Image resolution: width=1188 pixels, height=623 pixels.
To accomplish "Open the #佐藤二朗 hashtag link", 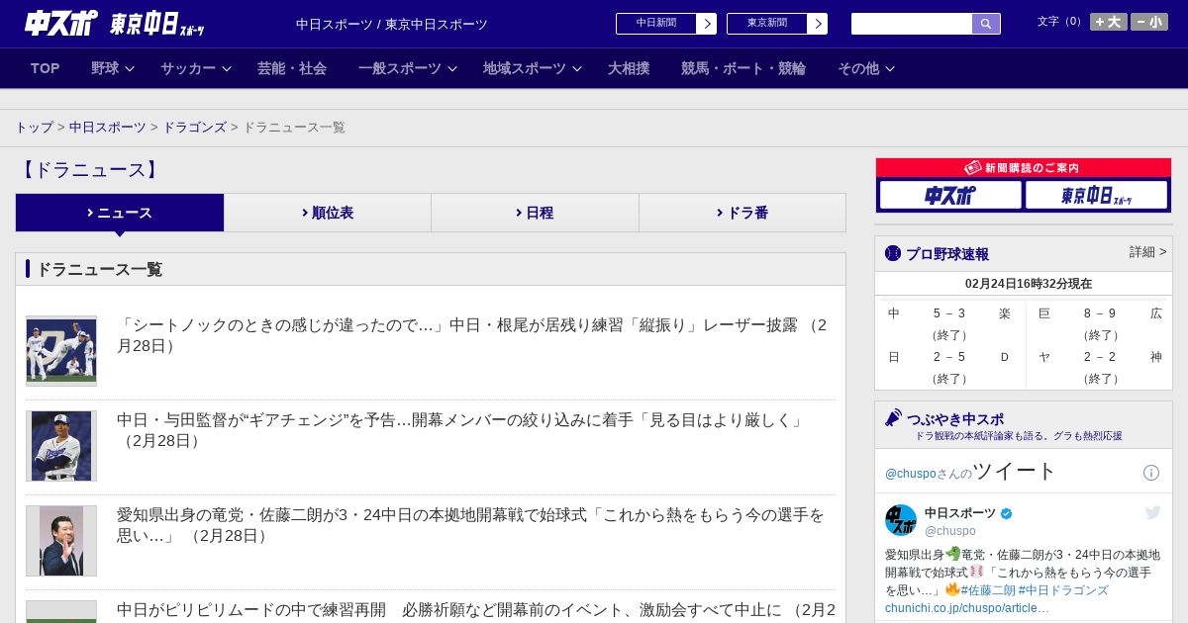I will coord(987,590).
